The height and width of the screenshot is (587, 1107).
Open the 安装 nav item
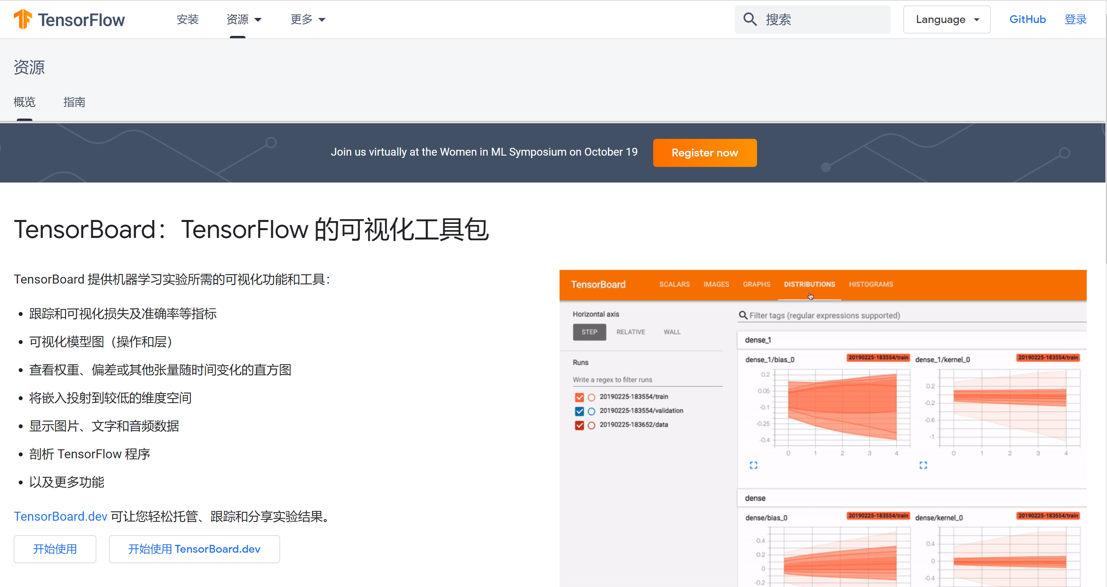pos(187,20)
